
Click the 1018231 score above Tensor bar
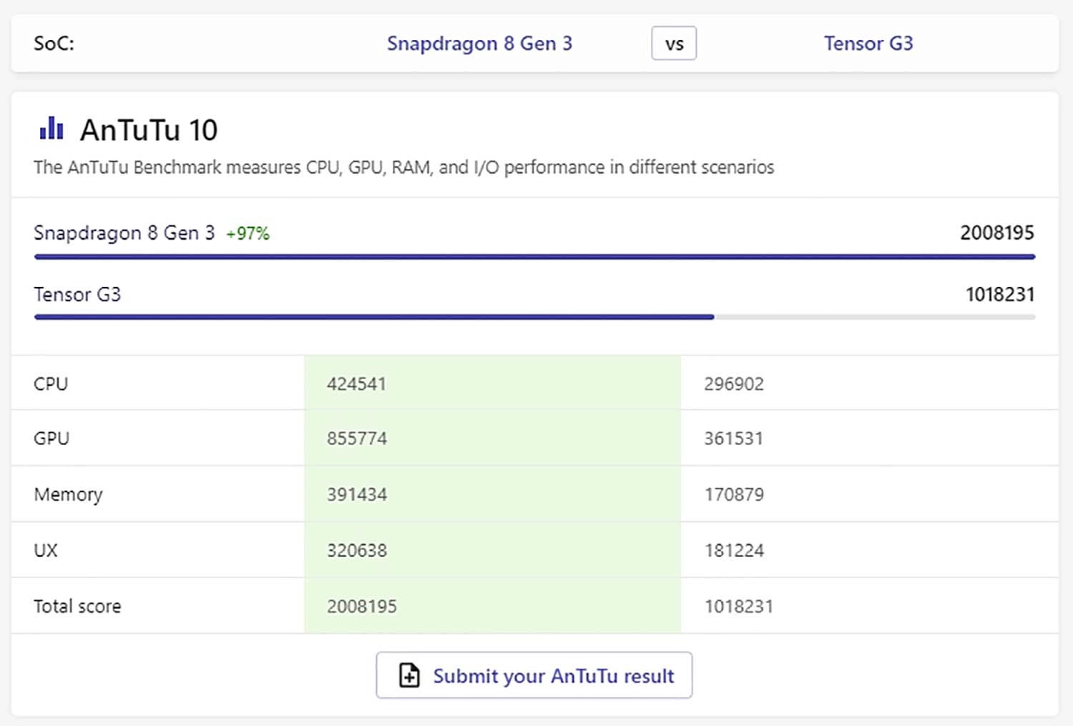[x=1000, y=295]
